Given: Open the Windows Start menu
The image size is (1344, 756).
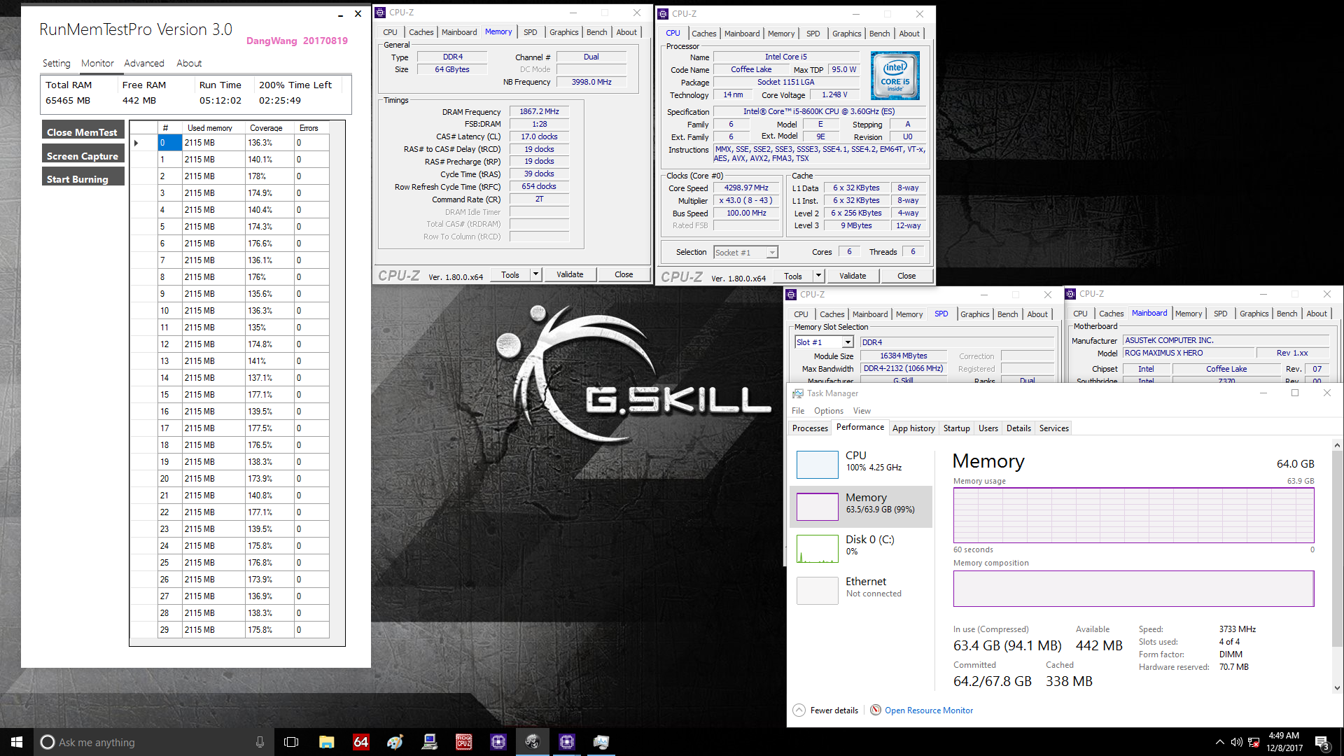Looking at the screenshot, I should click(17, 742).
